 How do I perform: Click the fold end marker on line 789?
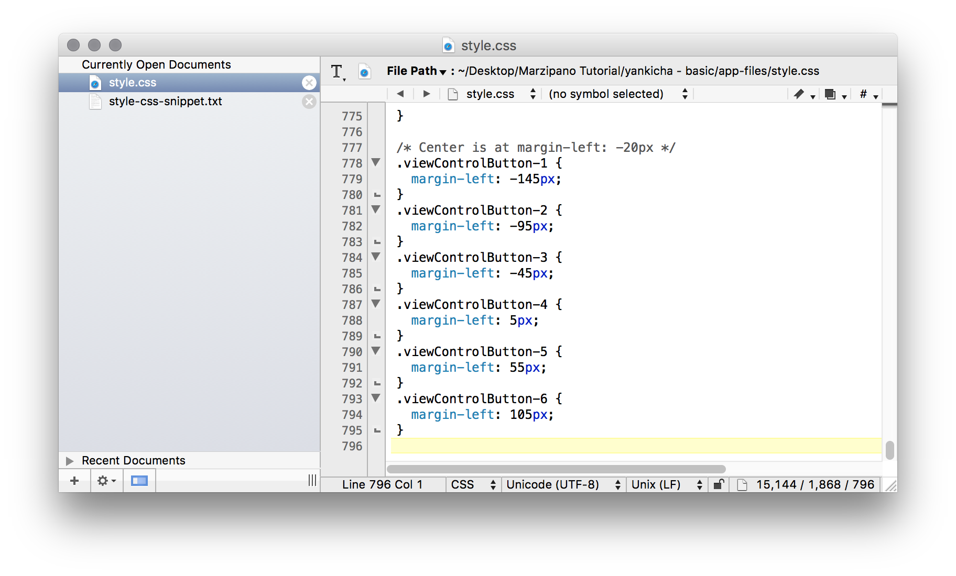pos(377,336)
